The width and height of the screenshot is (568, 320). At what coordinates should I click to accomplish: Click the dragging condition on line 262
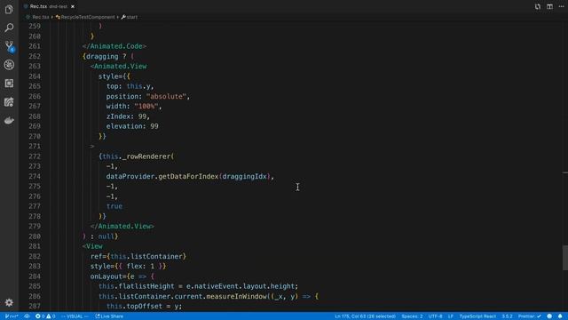tap(102, 57)
